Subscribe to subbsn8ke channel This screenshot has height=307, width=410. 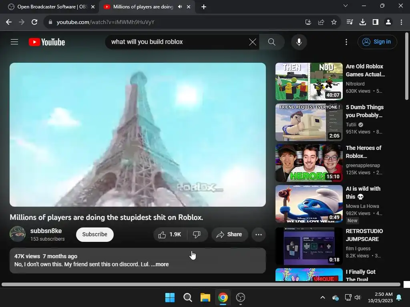pos(94,234)
